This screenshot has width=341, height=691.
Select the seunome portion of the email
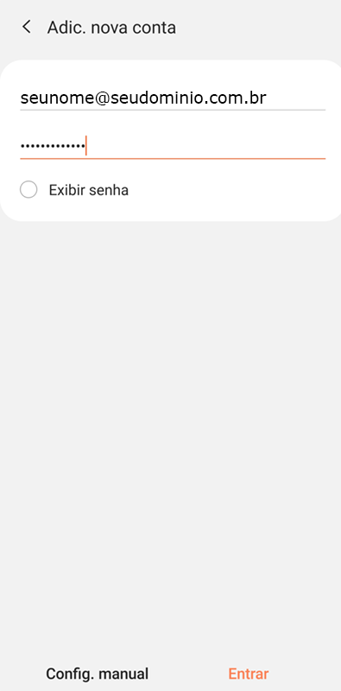pyautogui.click(x=57, y=98)
